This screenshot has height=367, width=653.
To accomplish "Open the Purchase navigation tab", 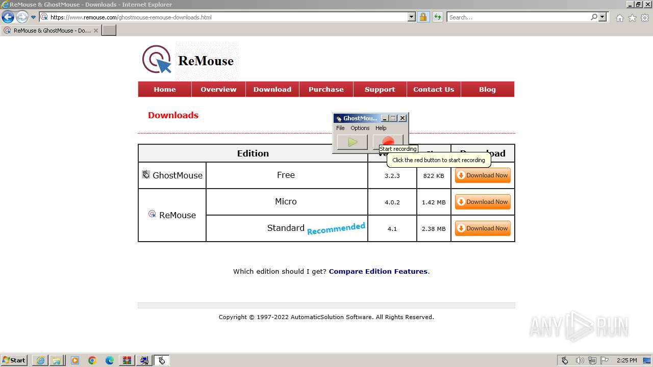I will pyautogui.click(x=326, y=89).
